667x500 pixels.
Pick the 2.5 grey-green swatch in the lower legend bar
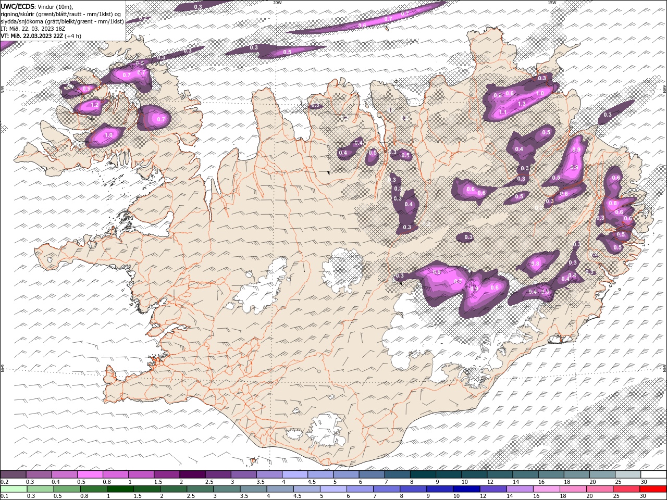(200, 489)
